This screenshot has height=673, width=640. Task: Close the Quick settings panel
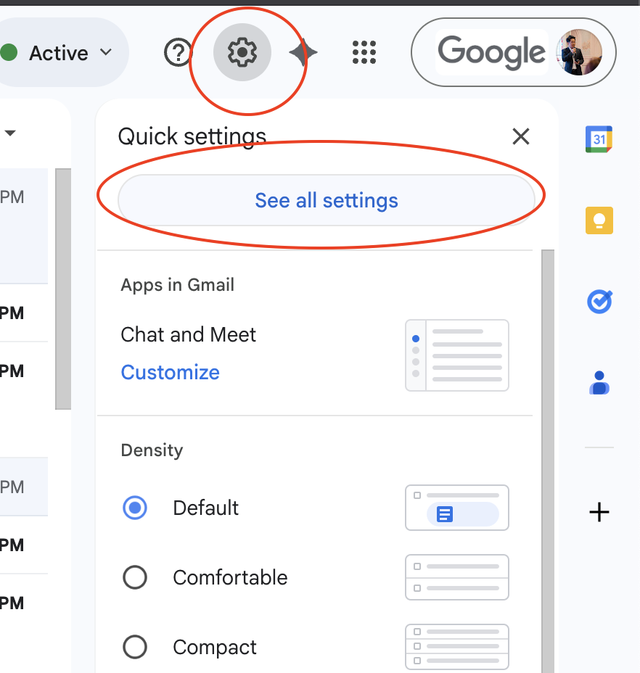click(520, 136)
